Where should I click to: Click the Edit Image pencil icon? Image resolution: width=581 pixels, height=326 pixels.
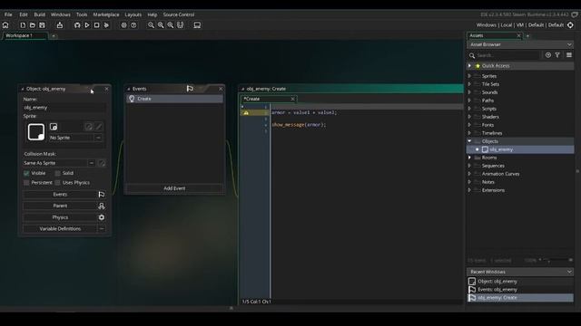[x=99, y=127]
